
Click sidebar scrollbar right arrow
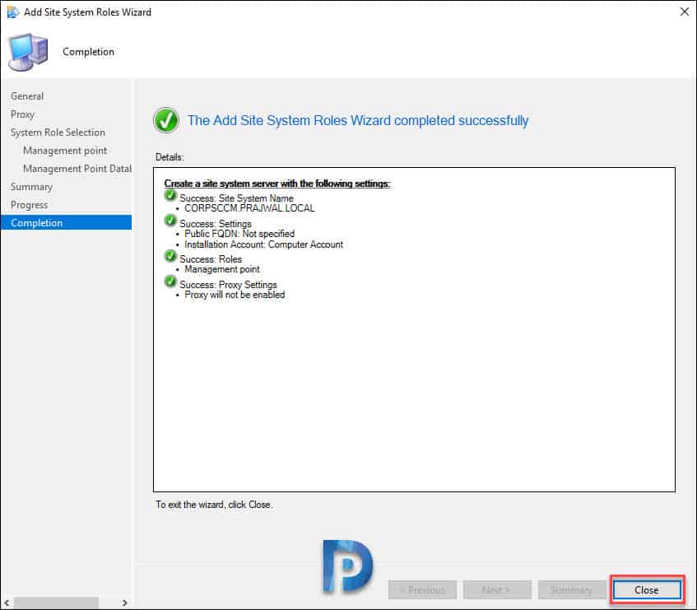coord(125,603)
